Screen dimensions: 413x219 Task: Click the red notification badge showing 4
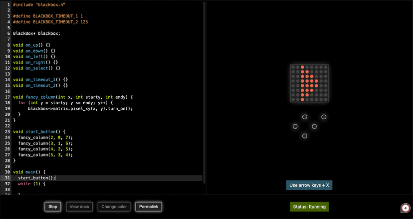(406, 209)
